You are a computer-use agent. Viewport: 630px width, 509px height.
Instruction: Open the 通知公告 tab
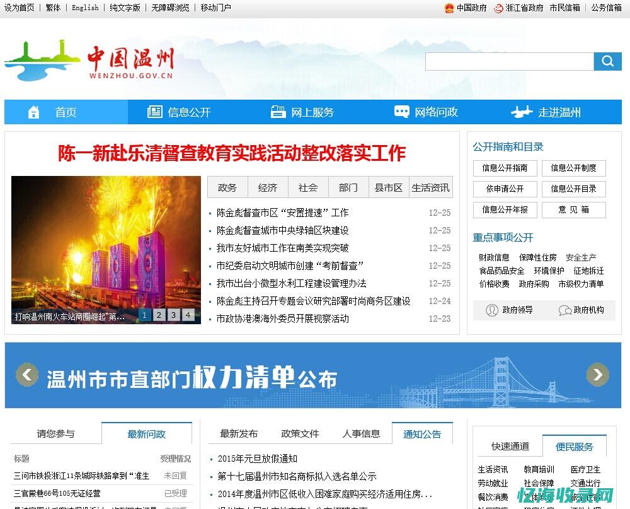[423, 434]
